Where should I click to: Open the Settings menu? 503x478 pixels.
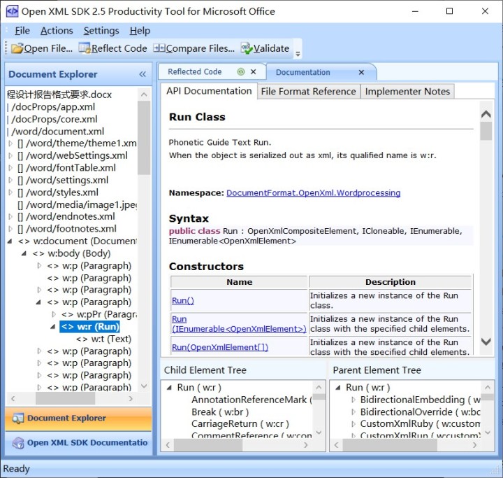point(101,31)
